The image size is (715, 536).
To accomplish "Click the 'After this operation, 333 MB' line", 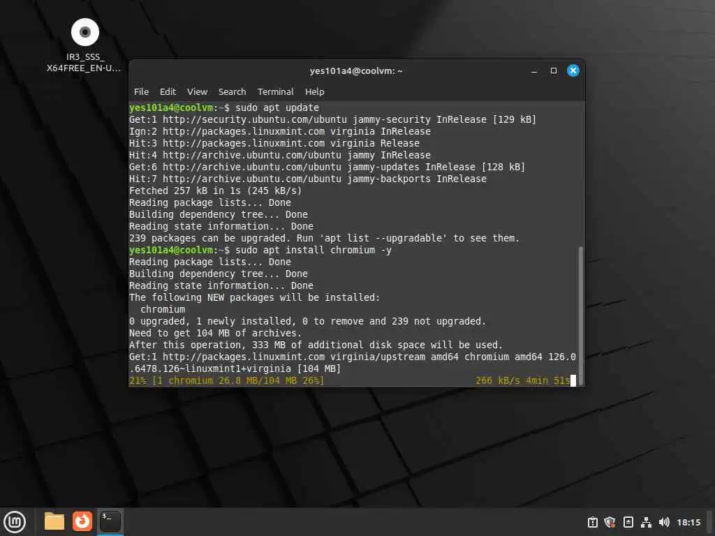I will pyautogui.click(x=316, y=345).
